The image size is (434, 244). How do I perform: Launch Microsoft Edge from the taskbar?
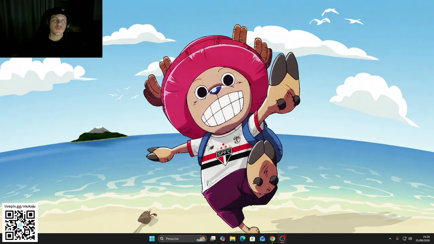242,239
